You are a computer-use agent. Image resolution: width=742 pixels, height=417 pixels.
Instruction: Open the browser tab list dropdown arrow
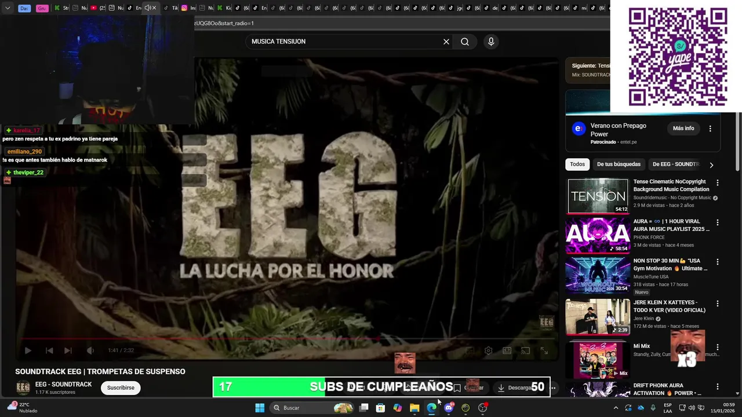coord(8,8)
